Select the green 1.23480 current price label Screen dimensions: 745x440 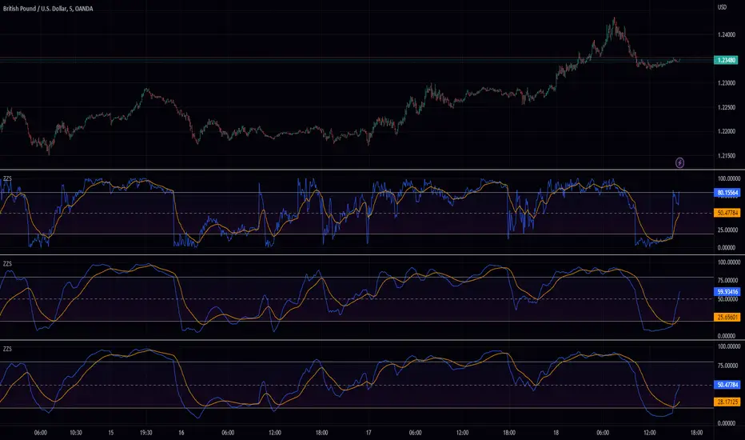coord(727,60)
